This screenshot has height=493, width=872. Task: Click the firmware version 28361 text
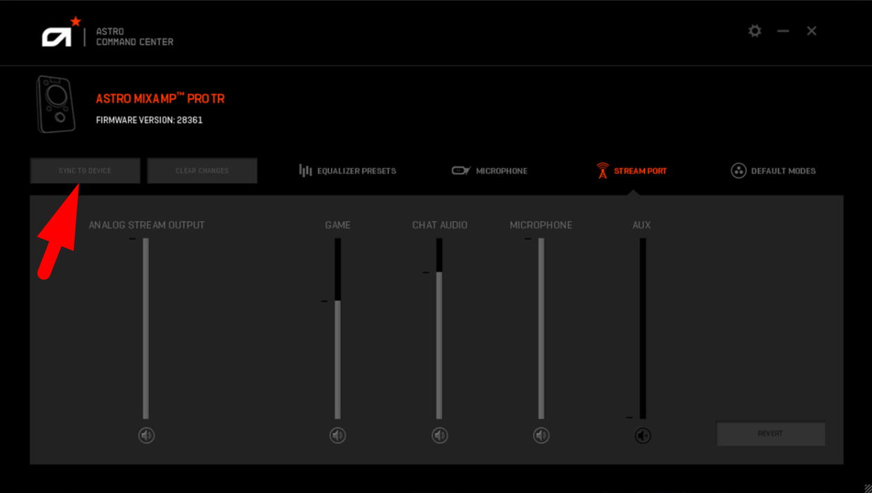coord(149,120)
